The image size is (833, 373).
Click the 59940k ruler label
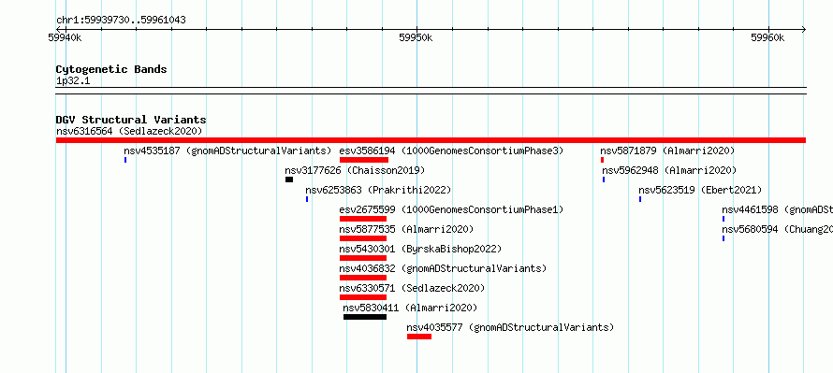66,37
